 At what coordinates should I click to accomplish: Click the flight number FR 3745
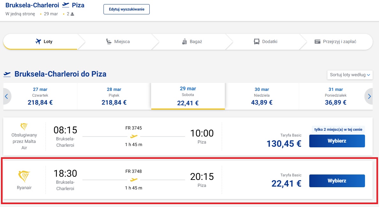coord(134,128)
